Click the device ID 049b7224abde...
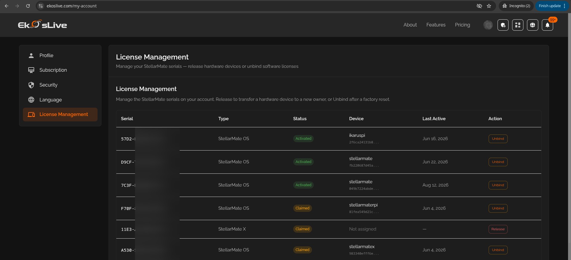The width and height of the screenshot is (571, 260). point(364,189)
